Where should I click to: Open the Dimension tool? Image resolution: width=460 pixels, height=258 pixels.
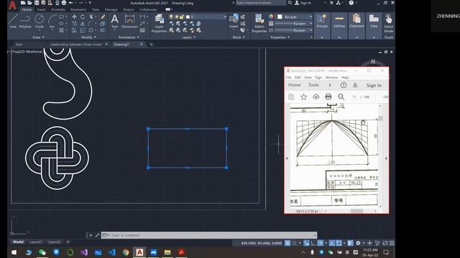coord(129,21)
